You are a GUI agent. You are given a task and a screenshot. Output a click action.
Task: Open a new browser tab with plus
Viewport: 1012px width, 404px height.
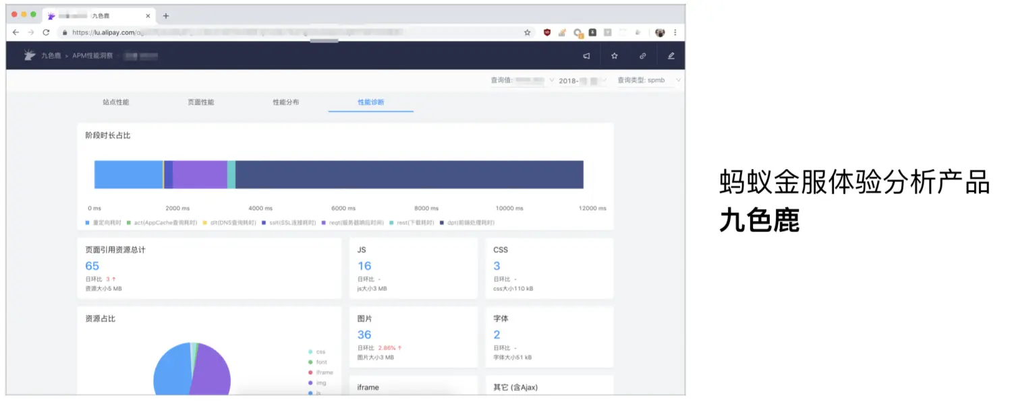(x=166, y=15)
